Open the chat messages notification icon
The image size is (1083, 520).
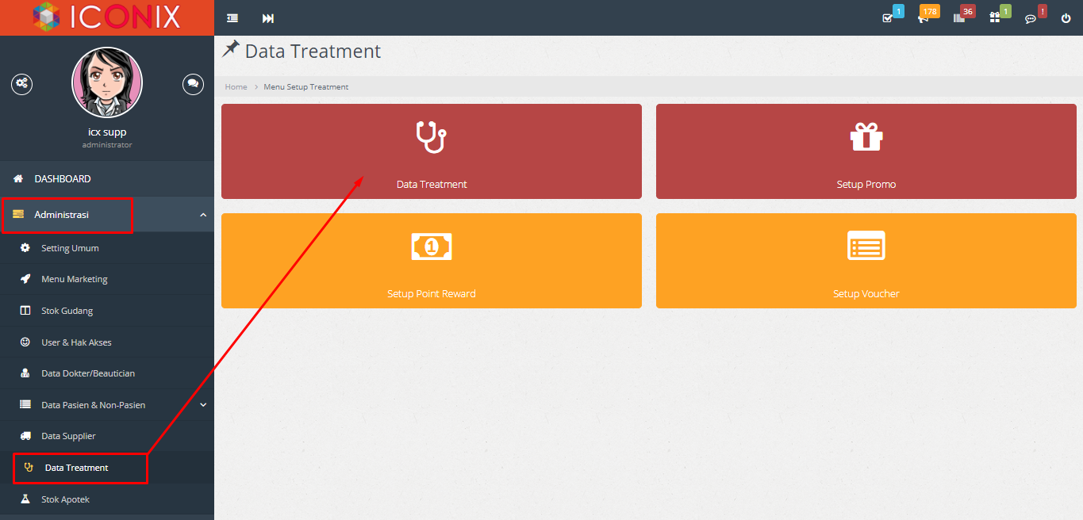[x=1031, y=18]
